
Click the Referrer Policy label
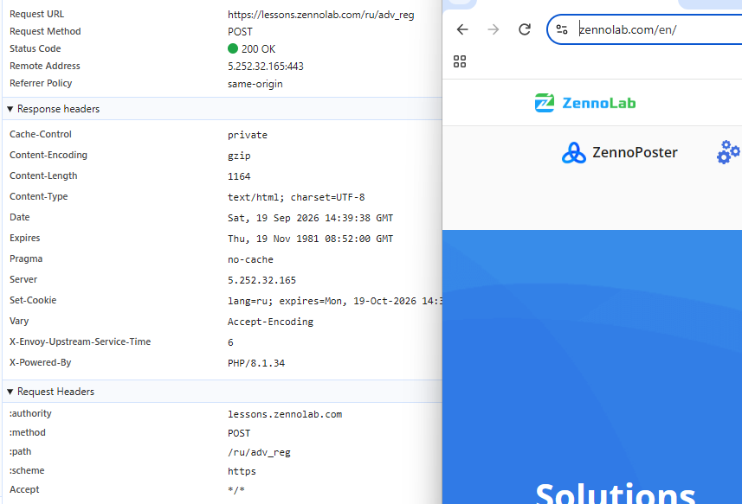click(41, 83)
